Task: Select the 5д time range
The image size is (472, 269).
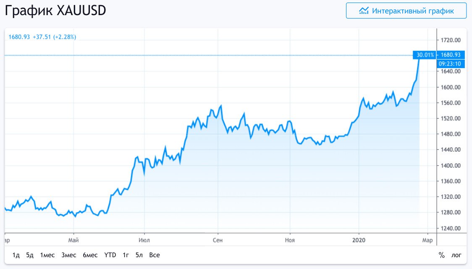Action: (29, 255)
